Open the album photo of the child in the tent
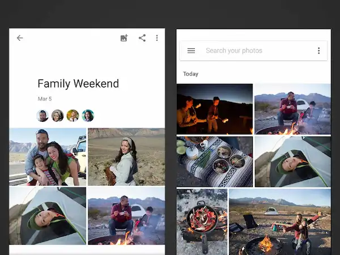 48,216
